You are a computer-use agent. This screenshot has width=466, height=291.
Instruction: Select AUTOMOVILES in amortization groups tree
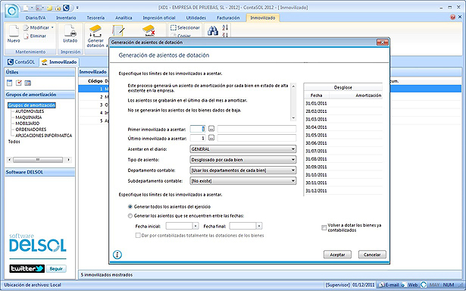[x=30, y=111]
